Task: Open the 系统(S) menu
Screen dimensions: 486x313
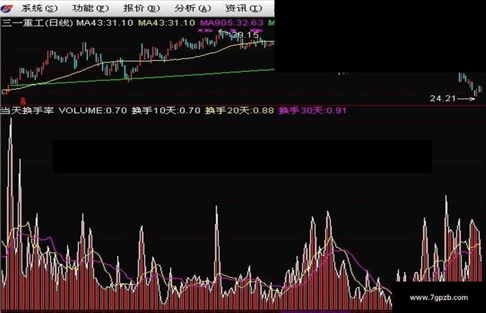Action: (39, 8)
